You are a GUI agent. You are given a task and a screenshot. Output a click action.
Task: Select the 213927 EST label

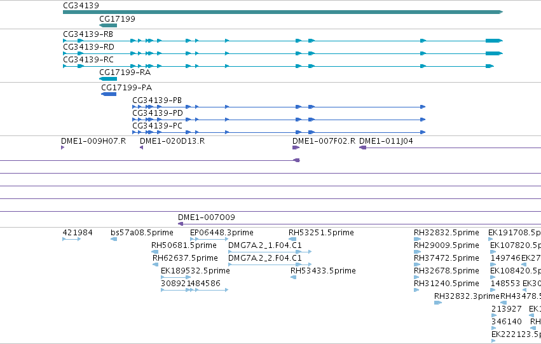click(x=507, y=309)
